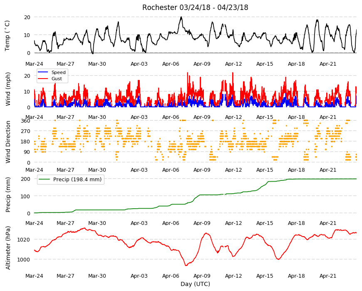Click the Apr-15 tick under the wind direction chart

[x=265, y=170]
